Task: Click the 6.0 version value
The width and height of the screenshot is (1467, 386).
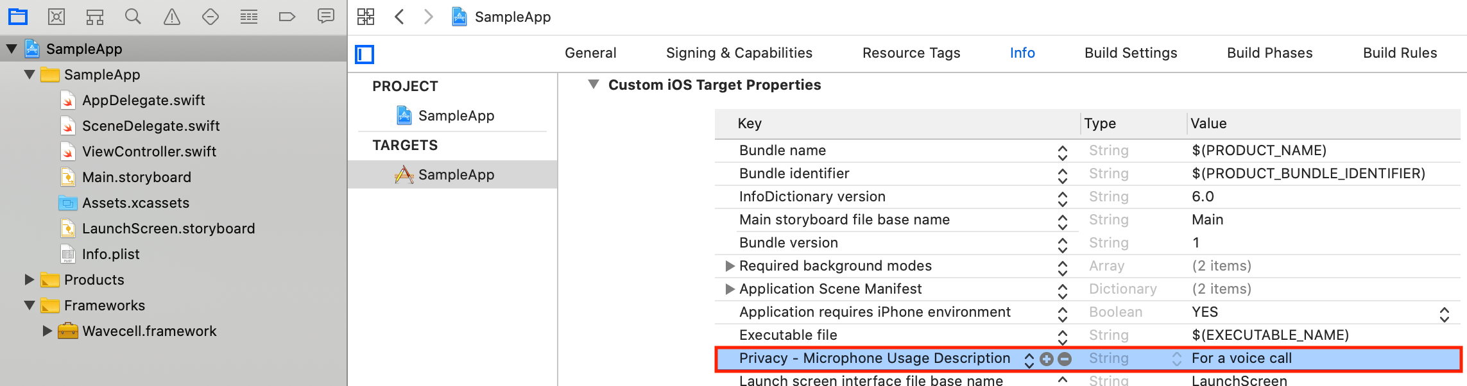Action: [x=1203, y=196]
